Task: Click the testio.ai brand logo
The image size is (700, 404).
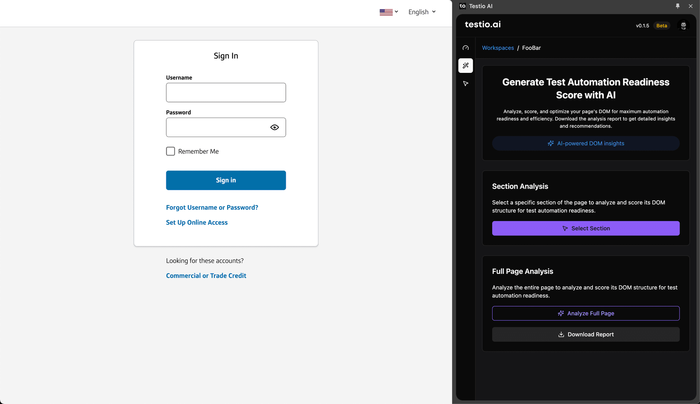Action: click(x=483, y=24)
